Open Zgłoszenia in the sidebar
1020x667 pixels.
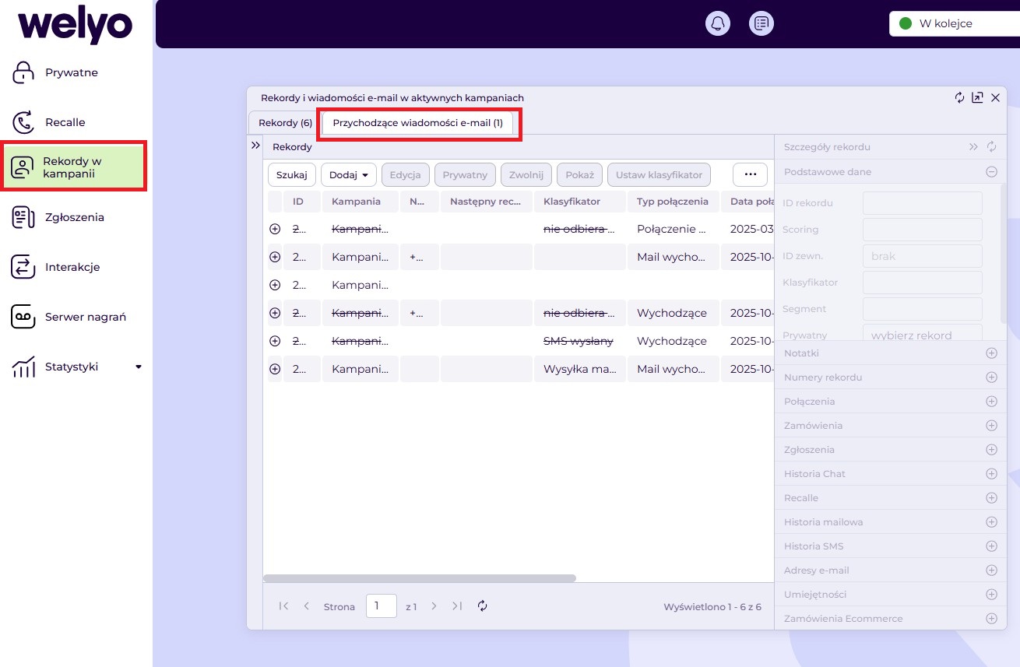76,217
